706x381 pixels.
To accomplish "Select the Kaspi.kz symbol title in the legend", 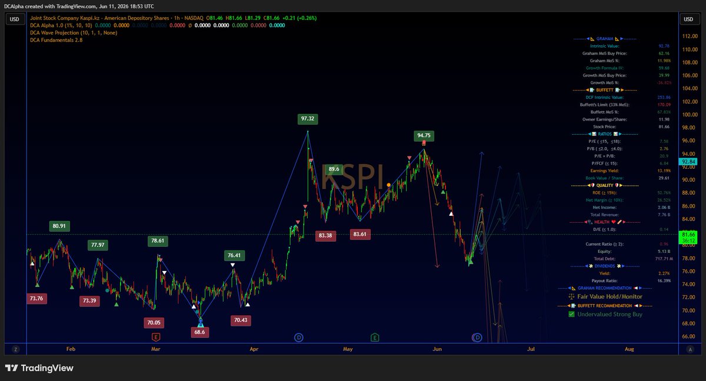I will point(108,18).
